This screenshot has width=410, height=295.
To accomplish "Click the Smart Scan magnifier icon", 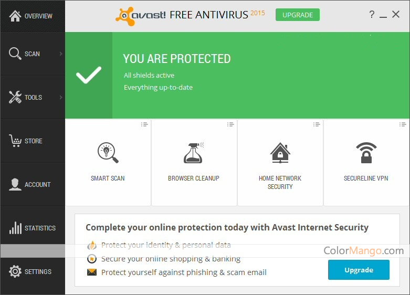I will 108,153.
